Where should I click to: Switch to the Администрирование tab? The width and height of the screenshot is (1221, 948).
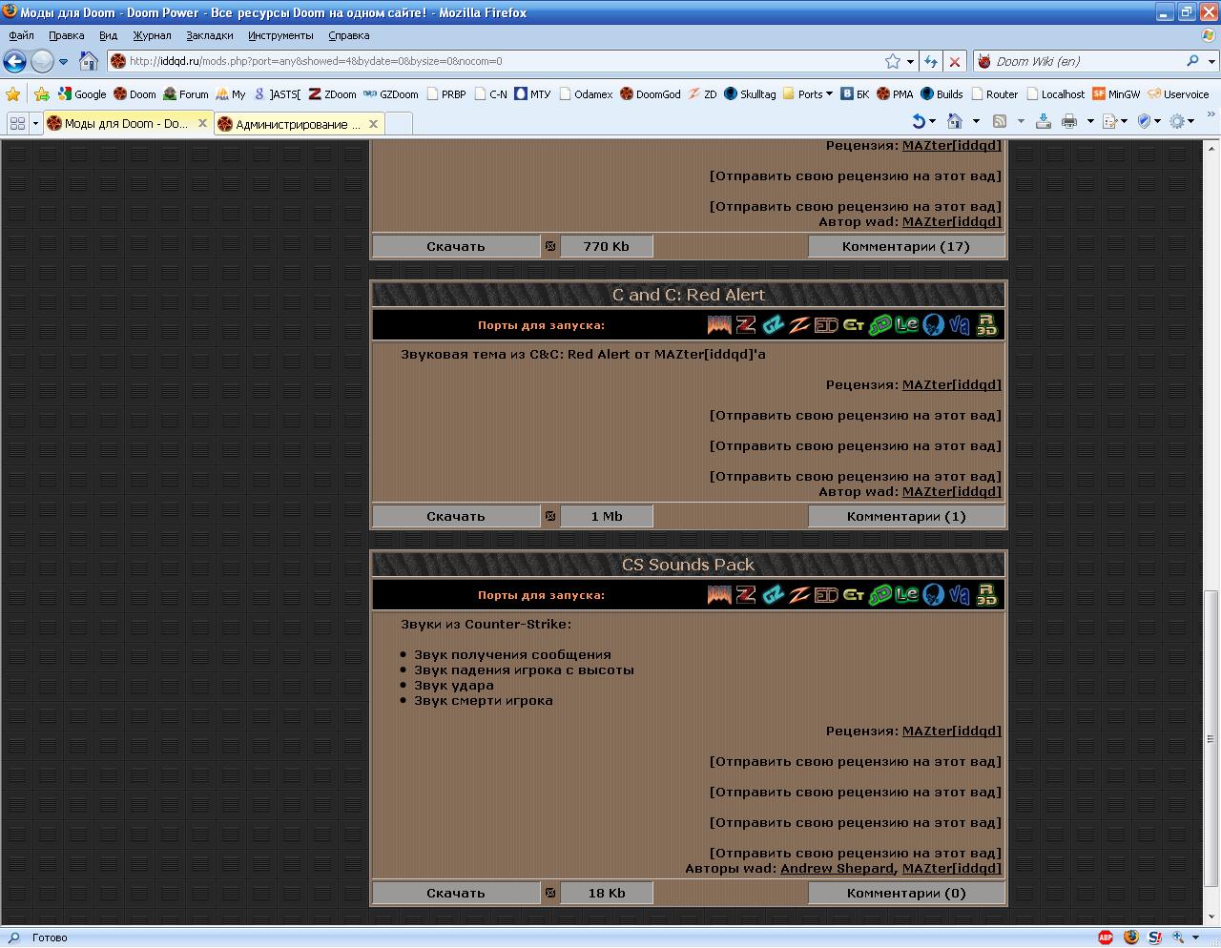point(297,124)
